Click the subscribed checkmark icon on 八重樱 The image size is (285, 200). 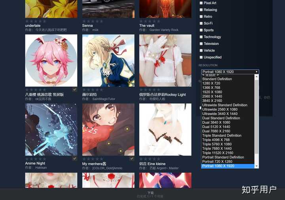74,90
